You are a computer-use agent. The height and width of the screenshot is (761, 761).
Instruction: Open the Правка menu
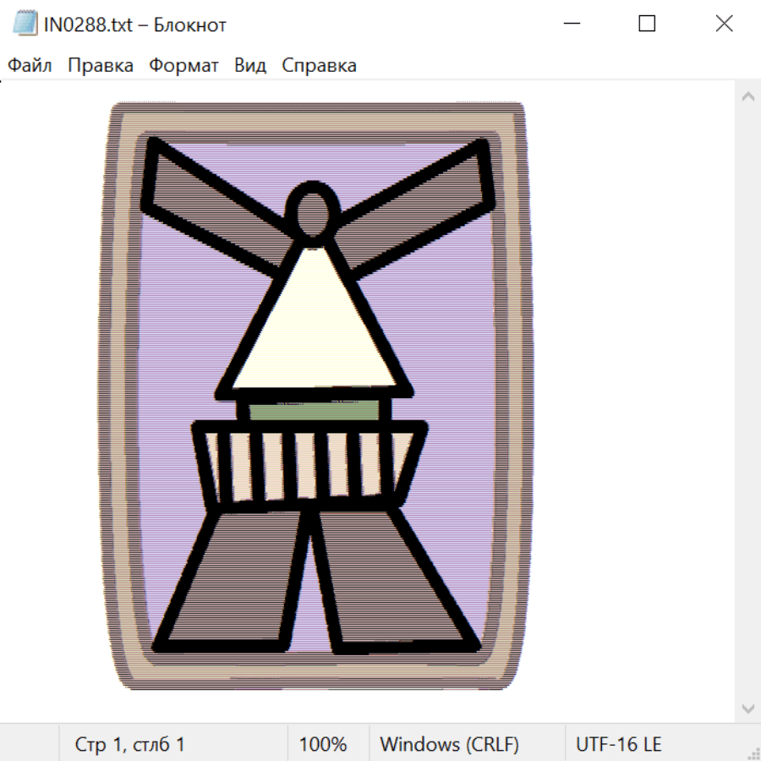coord(100,65)
